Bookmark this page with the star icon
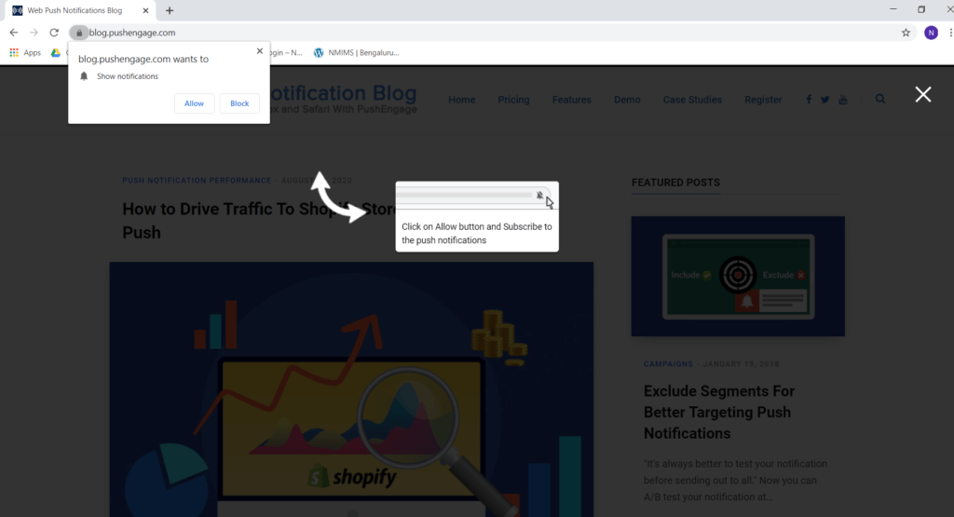Image resolution: width=954 pixels, height=517 pixels. click(906, 33)
